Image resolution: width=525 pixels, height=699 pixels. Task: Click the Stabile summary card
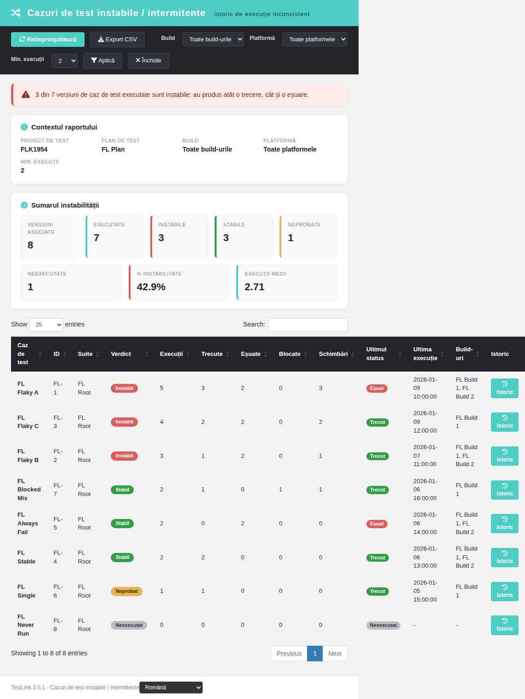click(244, 237)
